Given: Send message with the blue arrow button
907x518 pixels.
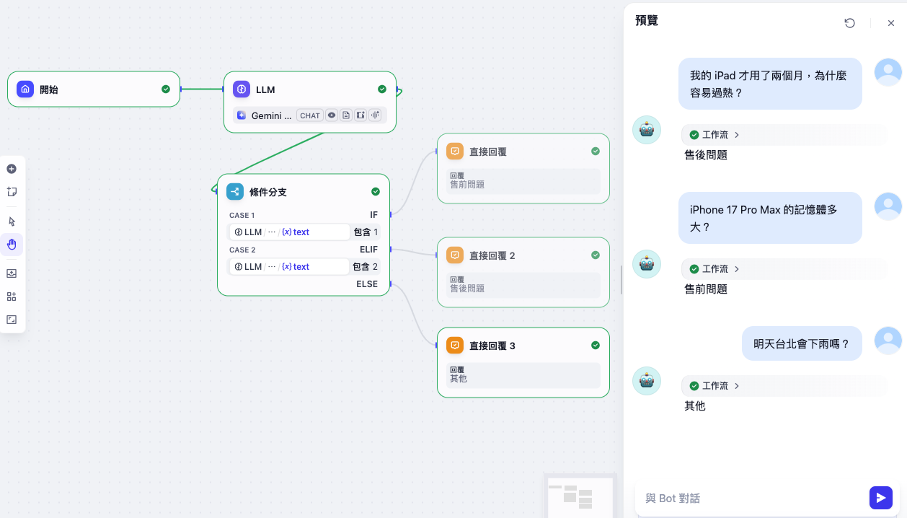Looking at the screenshot, I should (x=880, y=498).
